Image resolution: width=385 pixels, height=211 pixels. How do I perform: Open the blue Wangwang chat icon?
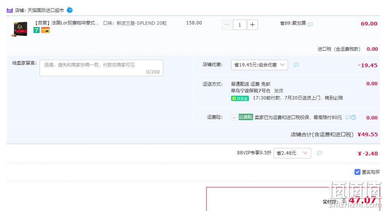(x=70, y=10)
